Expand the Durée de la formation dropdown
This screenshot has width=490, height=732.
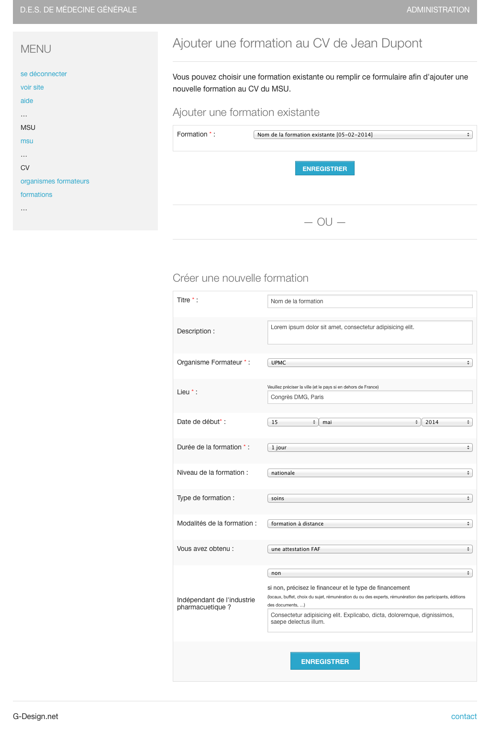point(369,447)
